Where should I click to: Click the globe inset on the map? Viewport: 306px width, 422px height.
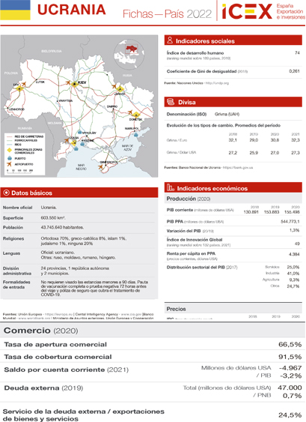(x=129, y=55)
